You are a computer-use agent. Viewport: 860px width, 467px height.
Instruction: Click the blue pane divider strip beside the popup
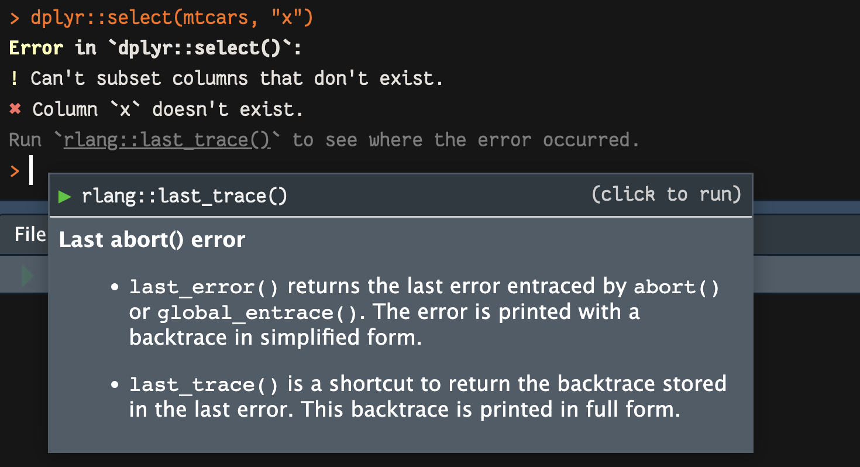pos(806,208)
